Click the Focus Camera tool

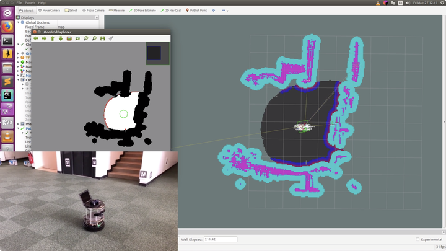94,10
